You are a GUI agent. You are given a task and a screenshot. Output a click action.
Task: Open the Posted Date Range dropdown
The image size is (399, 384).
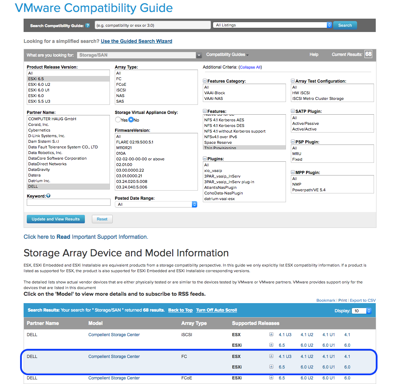pos(156,204)
